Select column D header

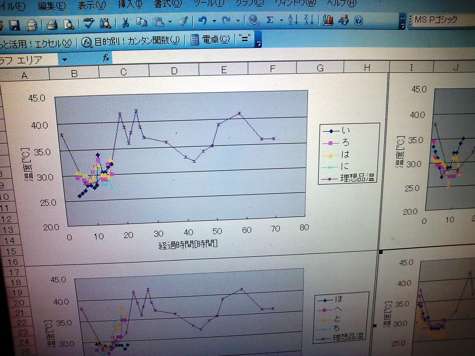point(174,71)
